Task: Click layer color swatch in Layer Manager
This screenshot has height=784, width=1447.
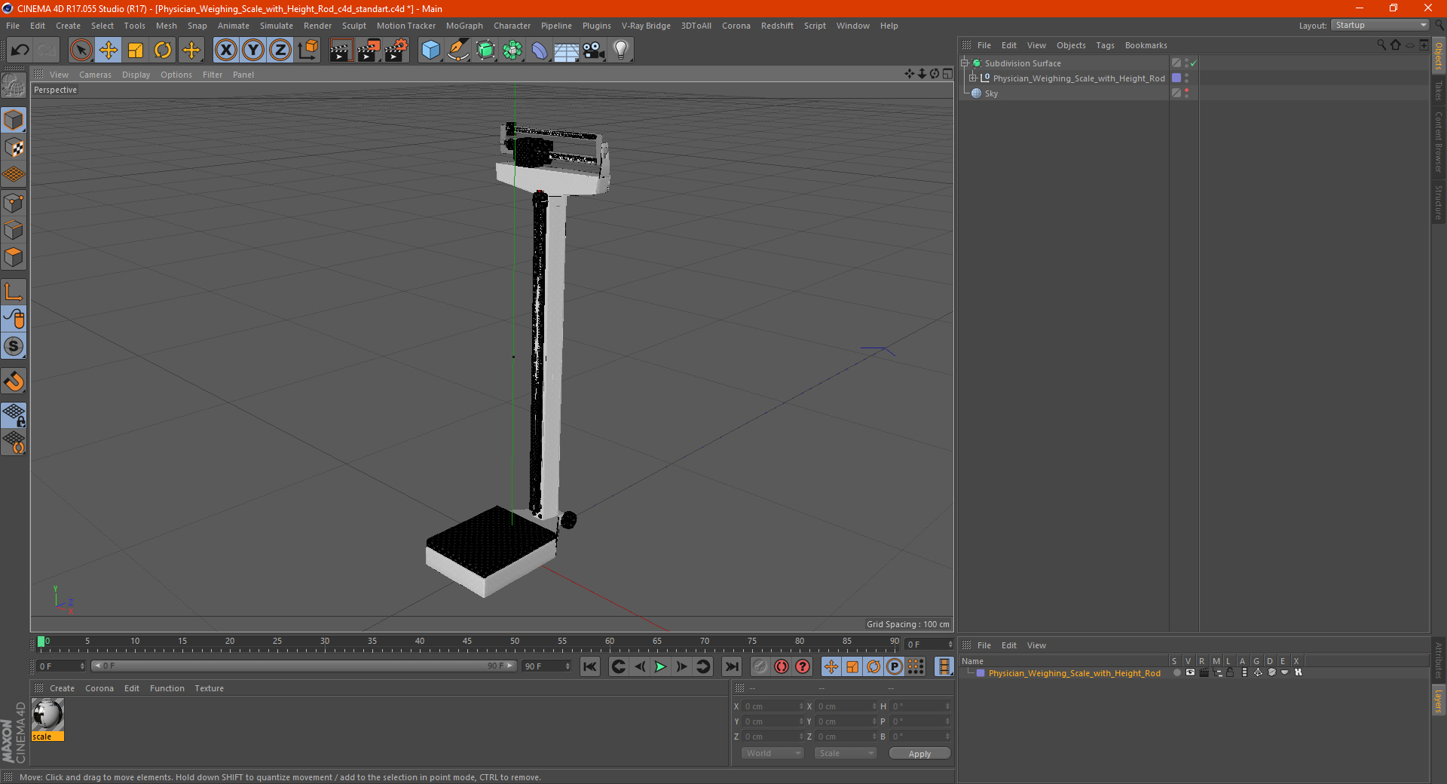Action: (x=980, y=673)
